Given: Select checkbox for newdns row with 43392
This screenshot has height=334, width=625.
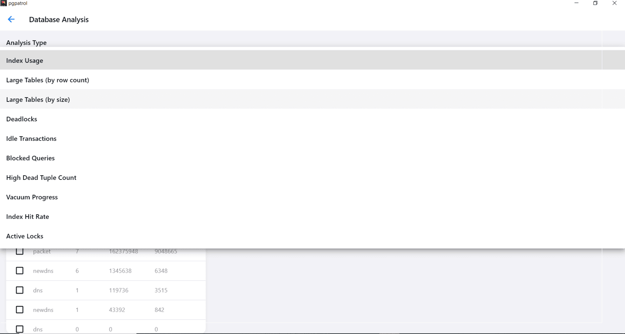Looking at the screenshot, I should [20, 310].
